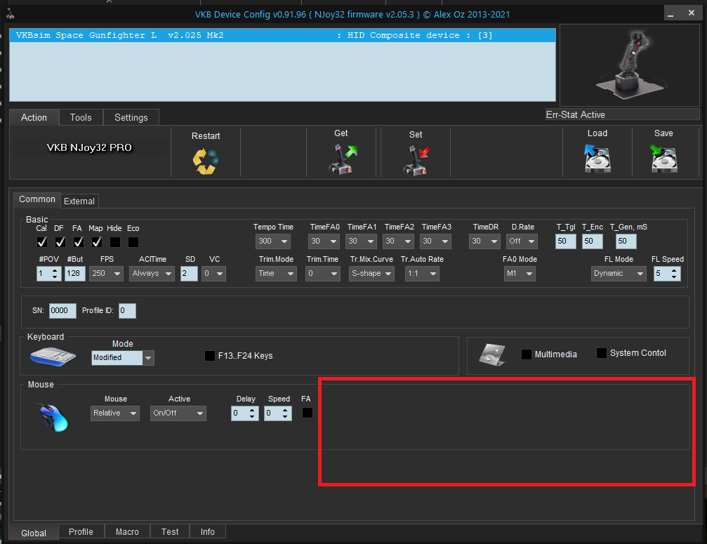Switch to the Action tab
Screen dimensions: 707x544
[34, 118]
